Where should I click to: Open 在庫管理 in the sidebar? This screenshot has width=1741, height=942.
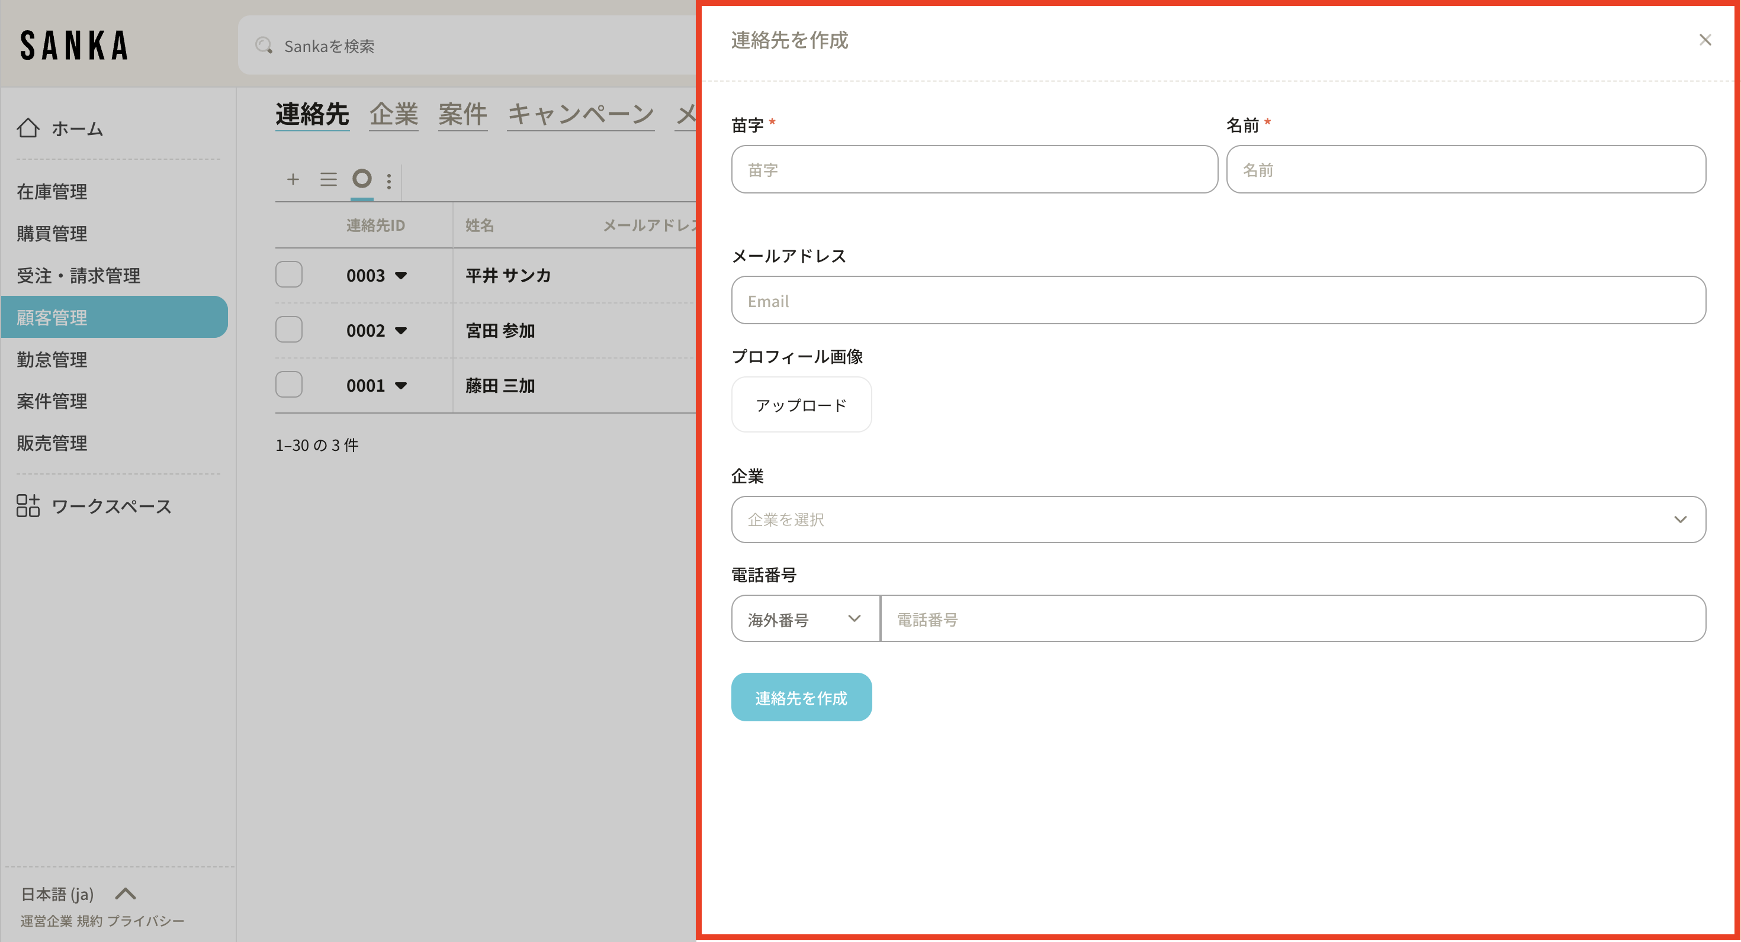[52, 192]
